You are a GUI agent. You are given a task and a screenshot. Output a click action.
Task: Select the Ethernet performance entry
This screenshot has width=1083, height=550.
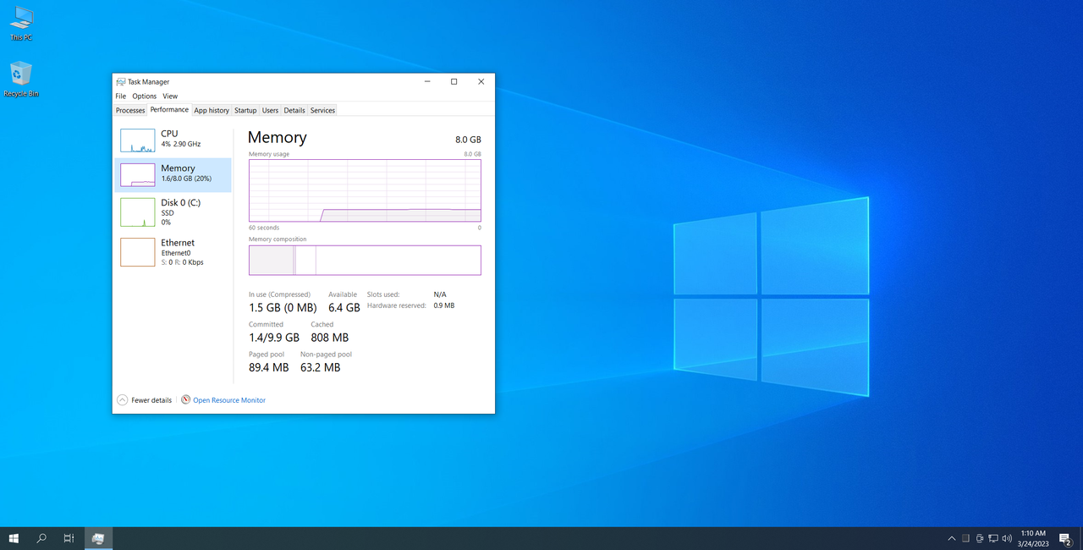tap(173, 252)
